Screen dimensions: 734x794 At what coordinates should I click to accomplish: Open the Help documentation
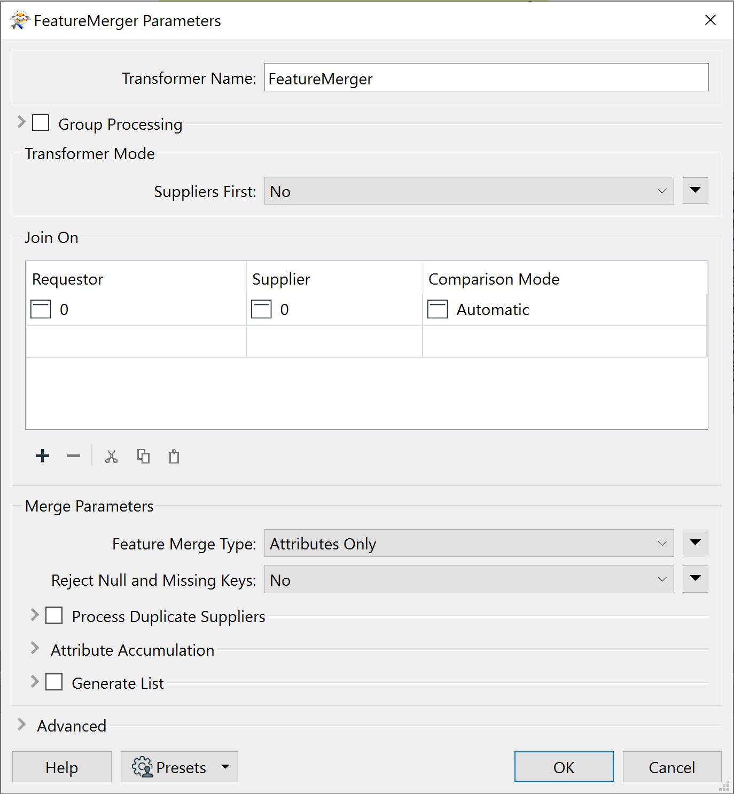point(62,767)
